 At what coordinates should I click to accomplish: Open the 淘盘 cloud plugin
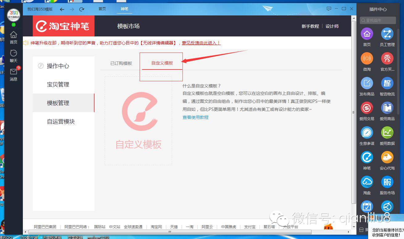coord(367,182)
